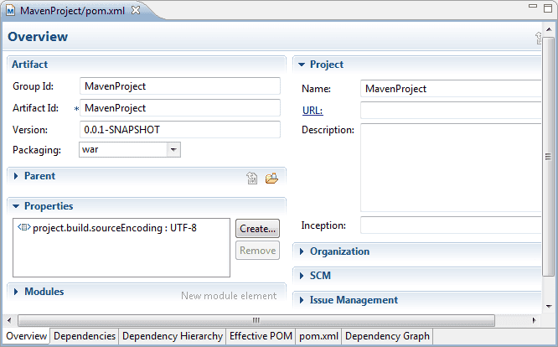Click the Artifact section header

click(x=29, y=65)
